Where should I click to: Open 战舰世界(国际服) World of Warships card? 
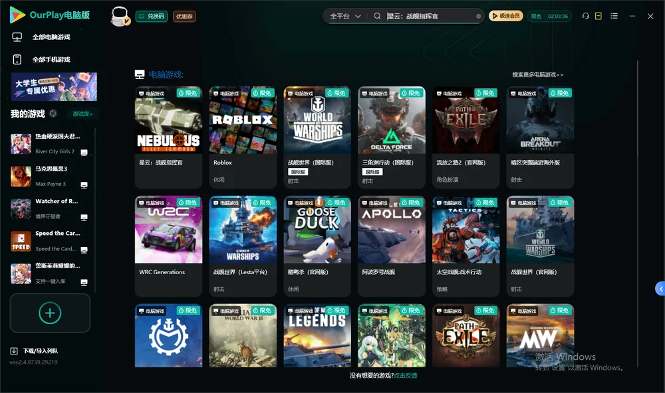pos(317,137)
